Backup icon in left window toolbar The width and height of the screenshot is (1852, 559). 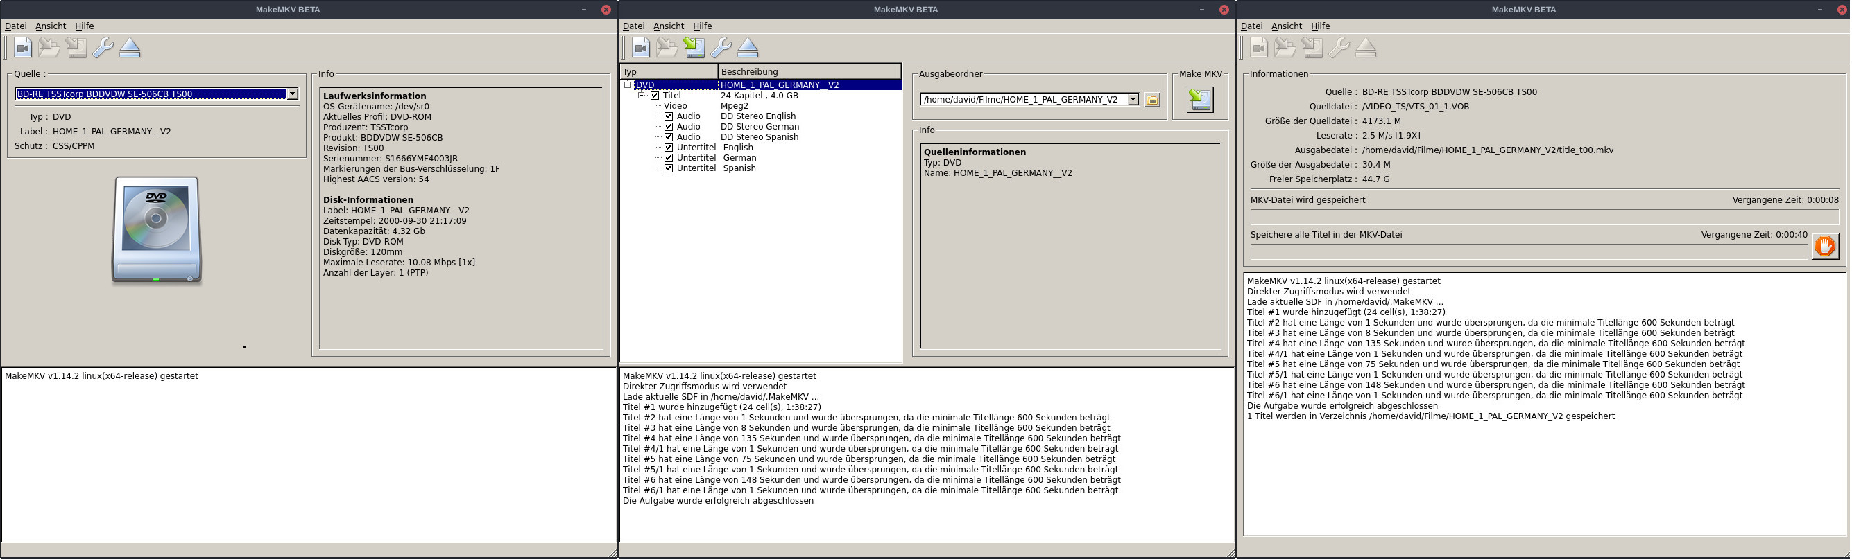(76, 47)
